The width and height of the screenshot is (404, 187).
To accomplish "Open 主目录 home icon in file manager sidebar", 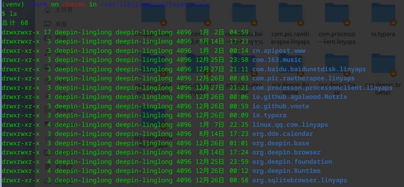I will click(48, 10).
